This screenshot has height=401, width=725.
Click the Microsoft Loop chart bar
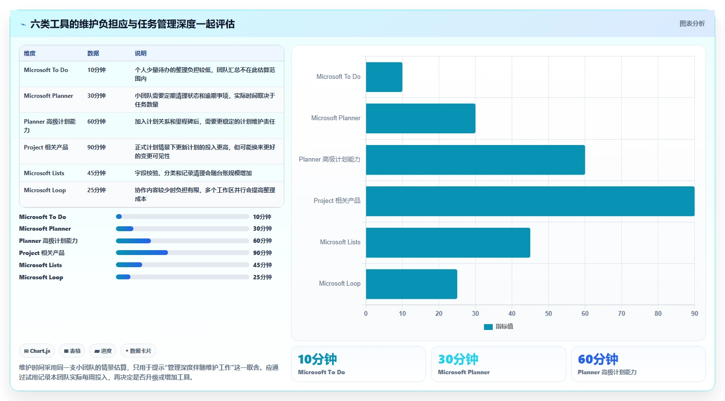411,284
